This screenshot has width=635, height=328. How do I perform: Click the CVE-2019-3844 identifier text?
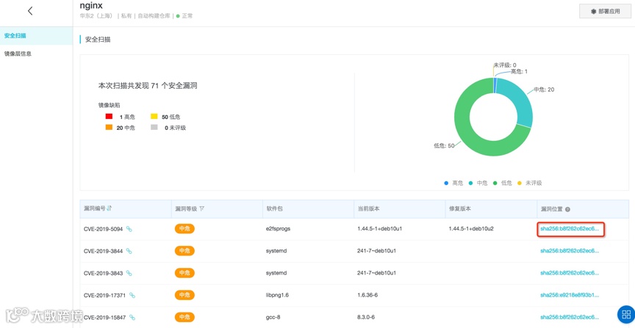pyautogui.click(x=104, y=251)
